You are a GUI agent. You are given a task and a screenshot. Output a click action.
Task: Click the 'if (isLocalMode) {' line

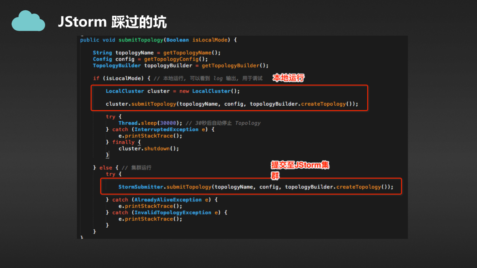[122, 78]
